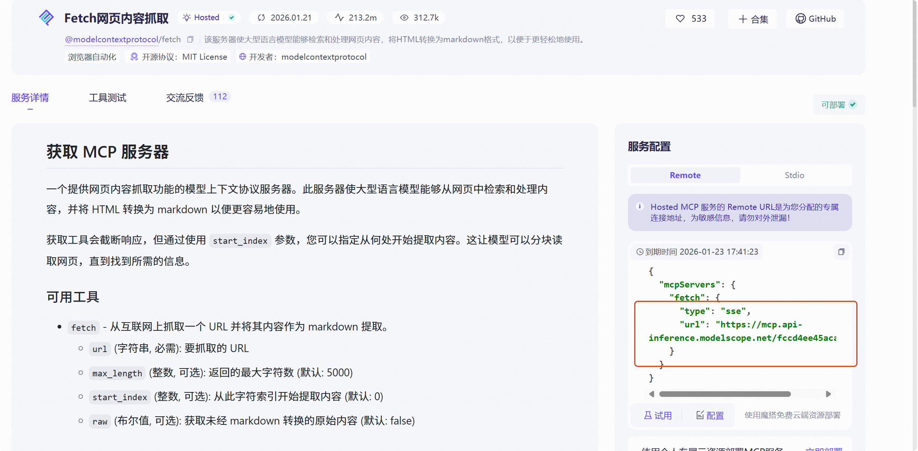Click the verified checkmark beside Hosted

pyautogui.click(x=231, y=18)
